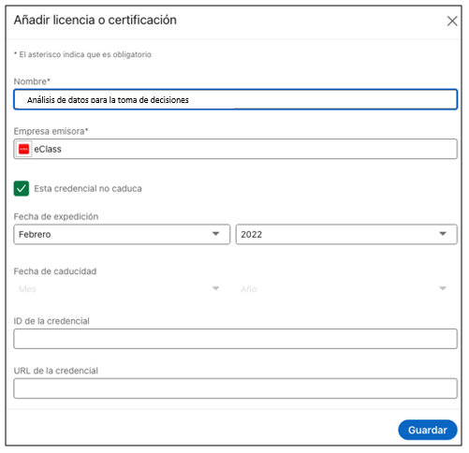Click the ID de la credencial field
Screen dimensions: 469x453
236,339
